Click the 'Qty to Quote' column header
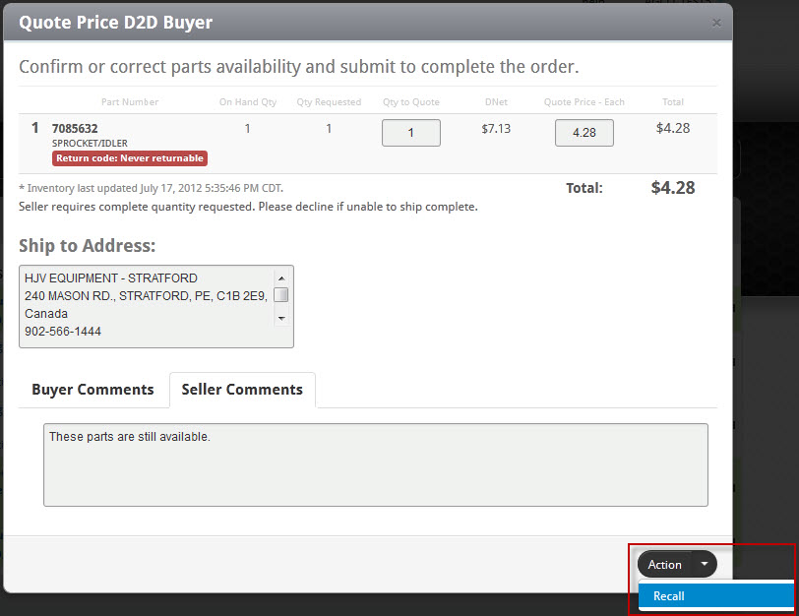Image resolution: width=799 pixels, height=616 pixels. point(411,102)
